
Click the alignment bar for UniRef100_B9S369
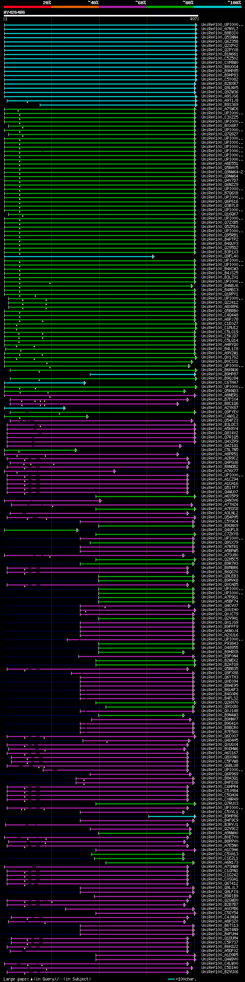point(118,104)
